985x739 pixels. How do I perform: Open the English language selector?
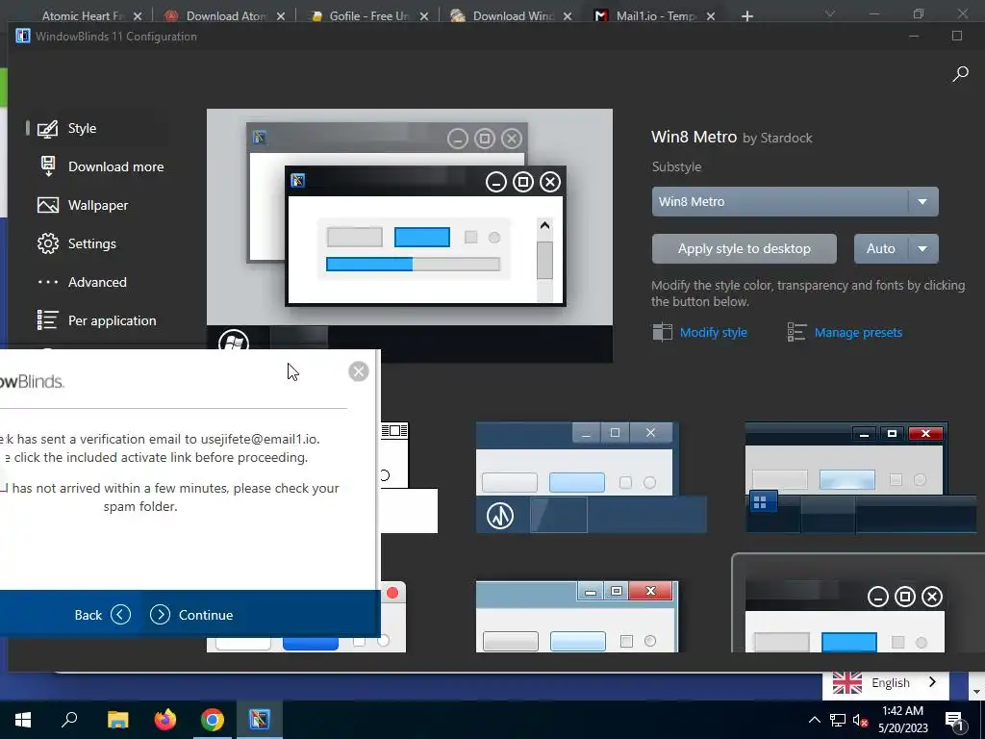[885, 683]
